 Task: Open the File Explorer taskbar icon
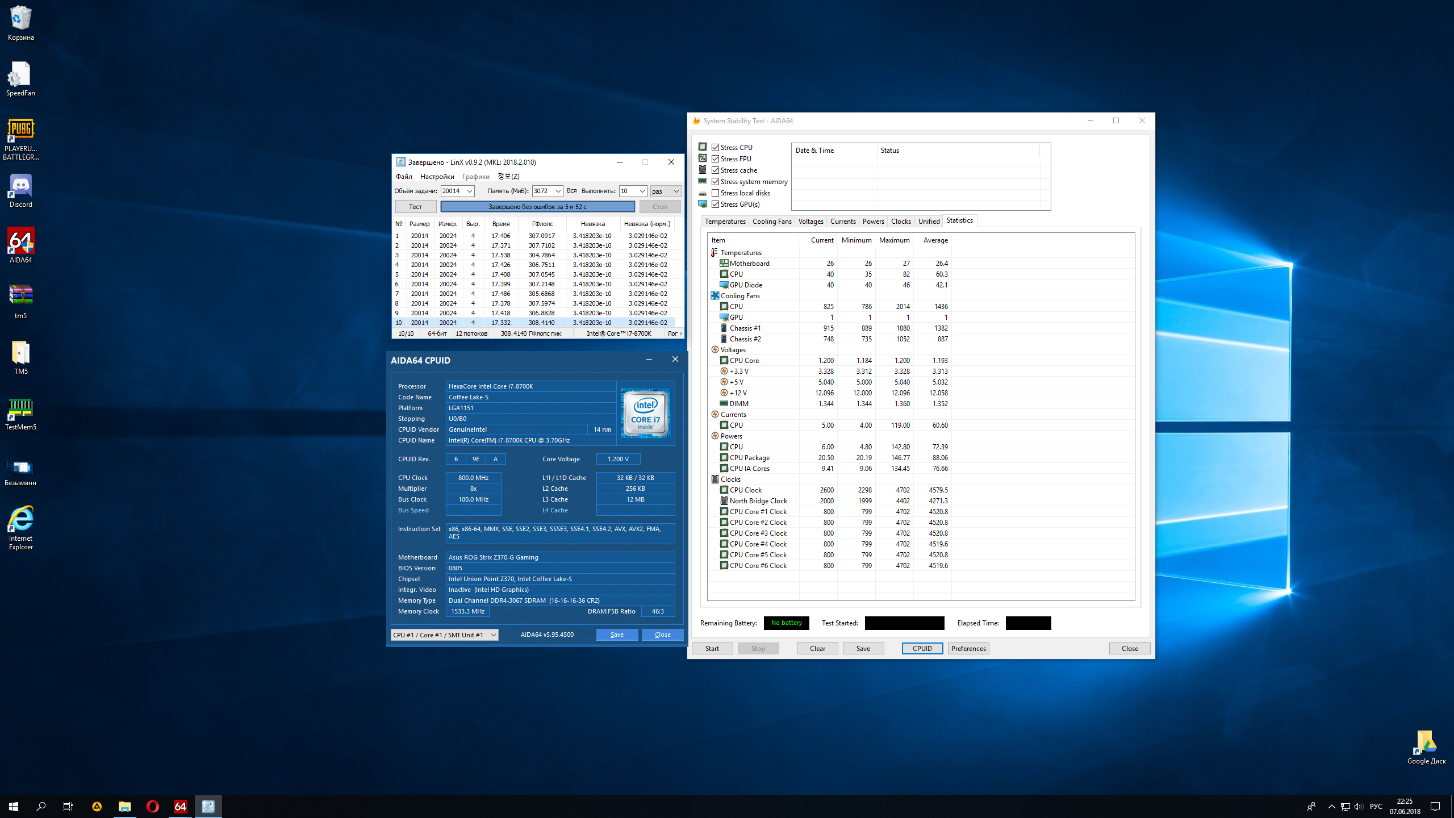124,806
